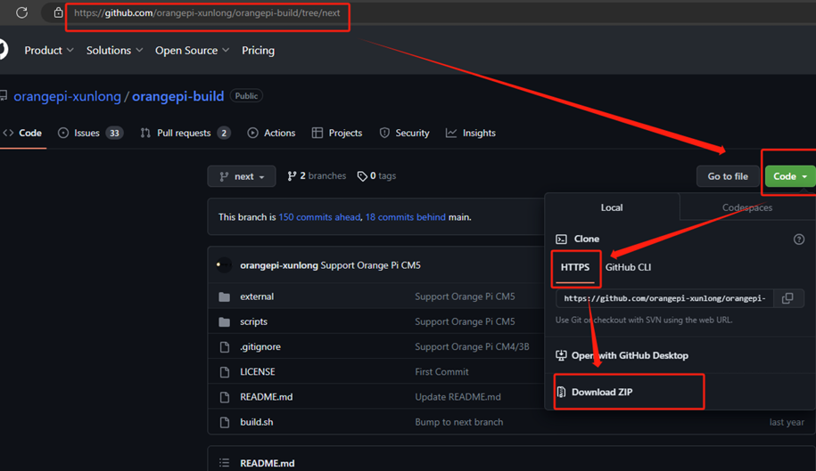Open the orangepi-xunlong owner link

(67, 96)
